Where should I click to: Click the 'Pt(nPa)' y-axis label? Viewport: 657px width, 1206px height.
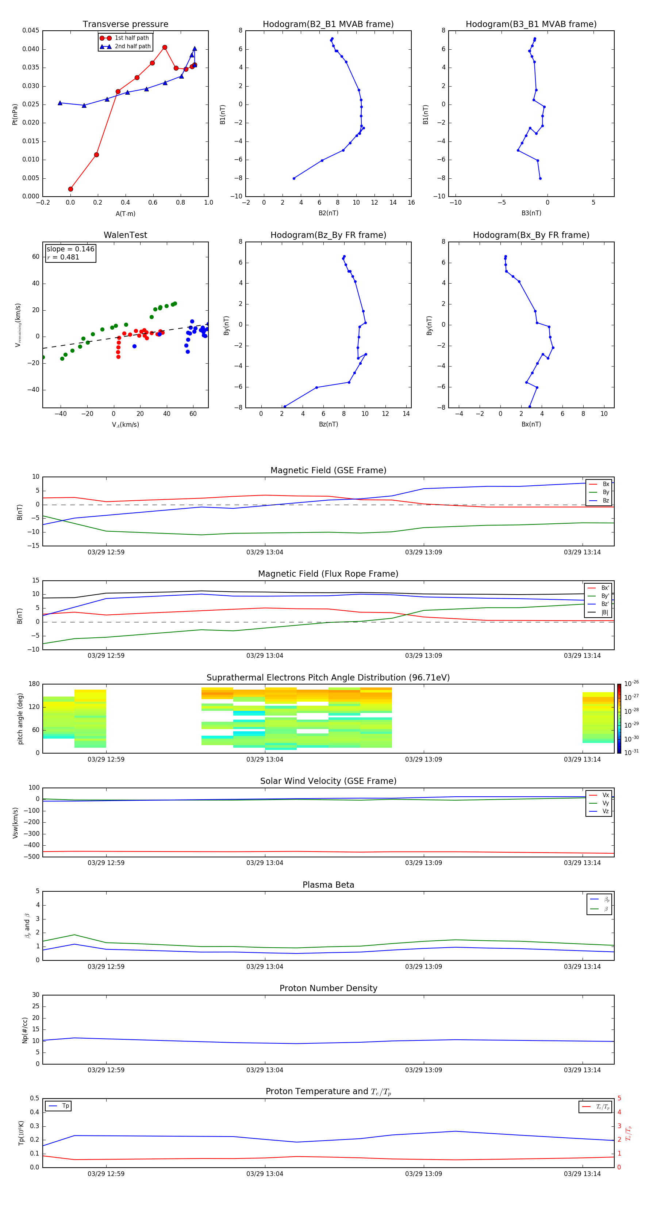[x=15, y=114]
